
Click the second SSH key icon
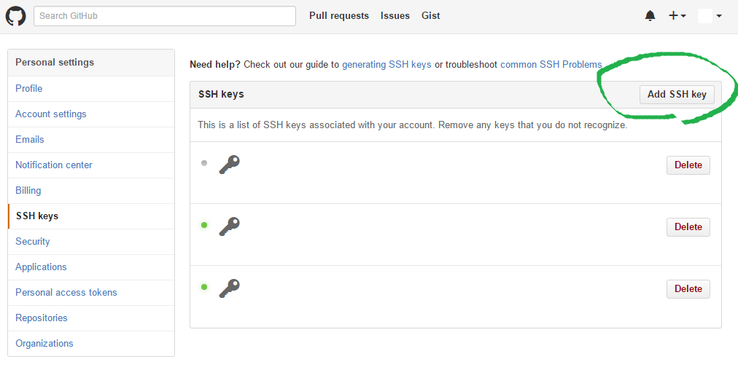point(229,227)
